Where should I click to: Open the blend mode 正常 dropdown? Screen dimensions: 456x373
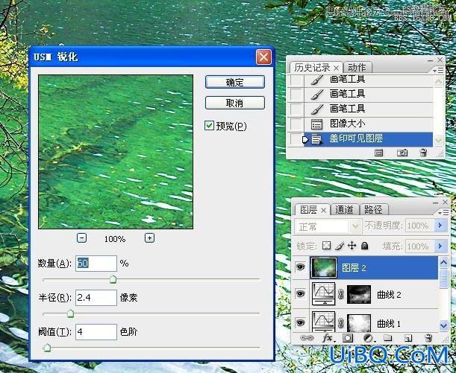click(x=328, y=226)
